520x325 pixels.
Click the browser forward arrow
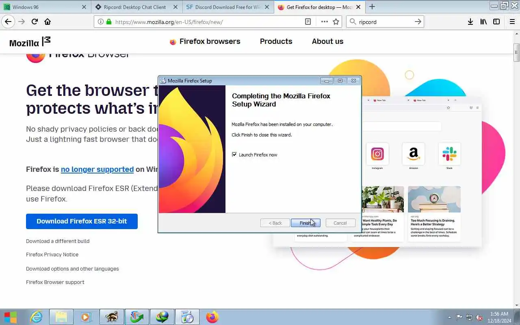click(22, 22)
